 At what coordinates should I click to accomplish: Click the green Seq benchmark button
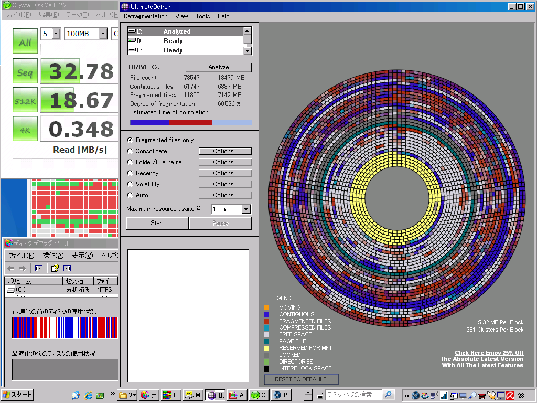pyautogui.click(x=25, y=71)
